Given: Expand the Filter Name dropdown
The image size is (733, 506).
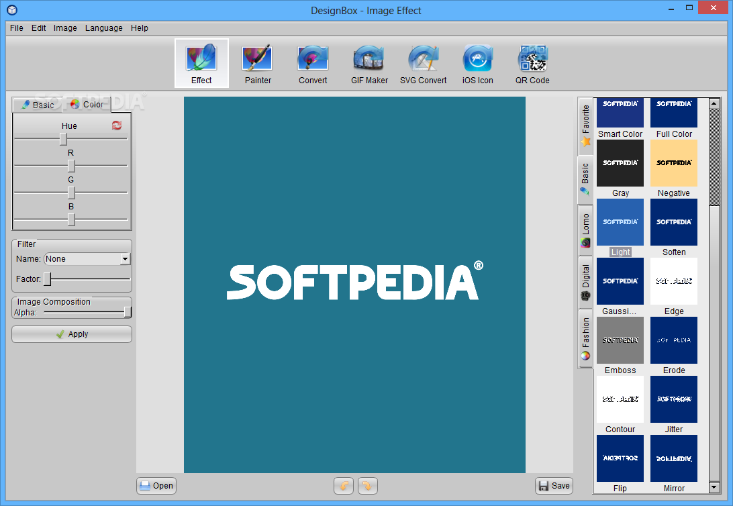Looking at the screenshot, I should [x=125, y=259].
